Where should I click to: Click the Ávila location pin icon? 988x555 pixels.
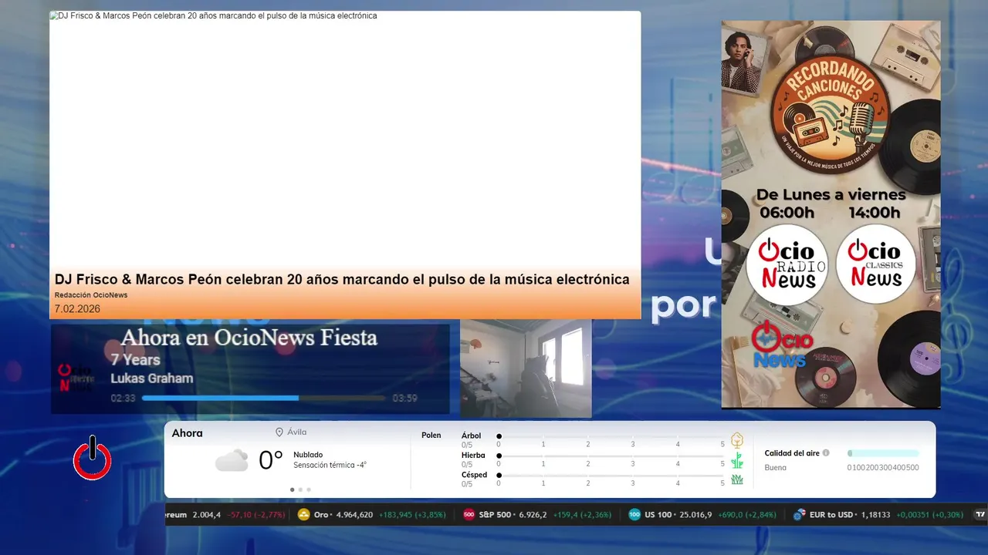pyautogui.click(x=279, y=432)
